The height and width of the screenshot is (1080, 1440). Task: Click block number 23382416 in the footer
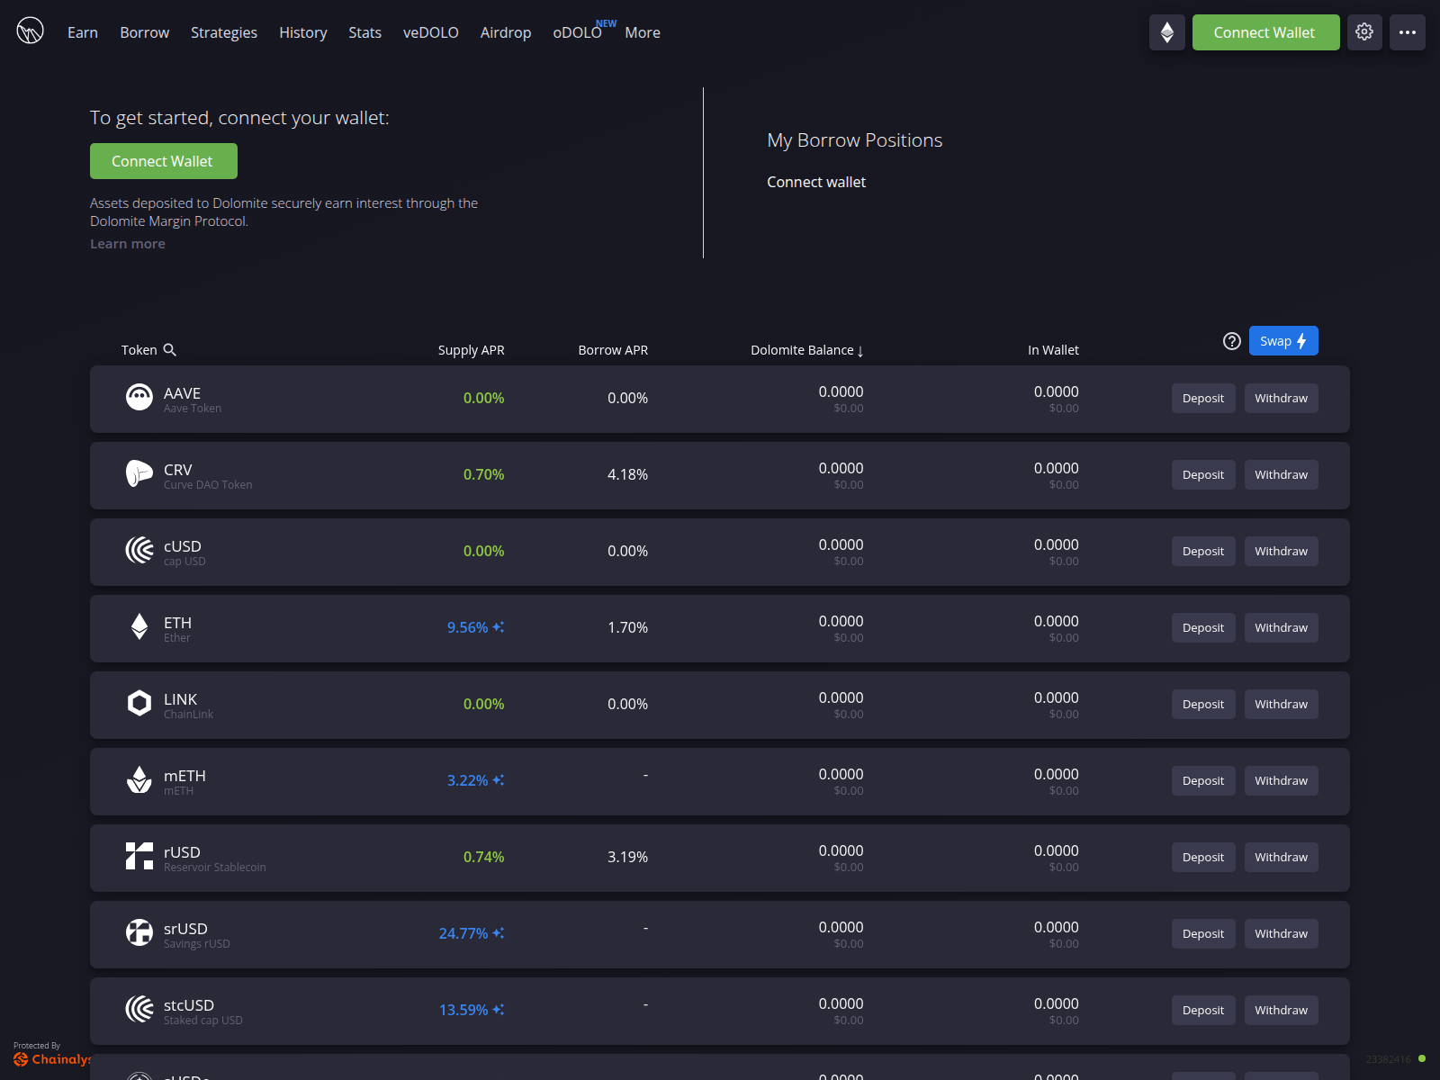pos(1389,1059)
